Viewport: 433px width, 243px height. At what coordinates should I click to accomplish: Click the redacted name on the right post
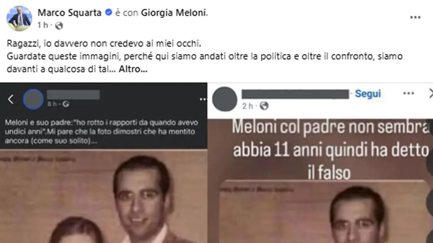pyautogui.click(x=295, y=94)
